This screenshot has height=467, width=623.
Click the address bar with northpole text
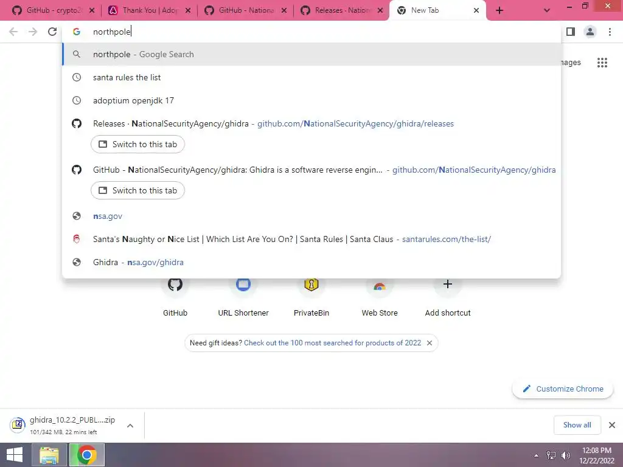coord(311,32)
